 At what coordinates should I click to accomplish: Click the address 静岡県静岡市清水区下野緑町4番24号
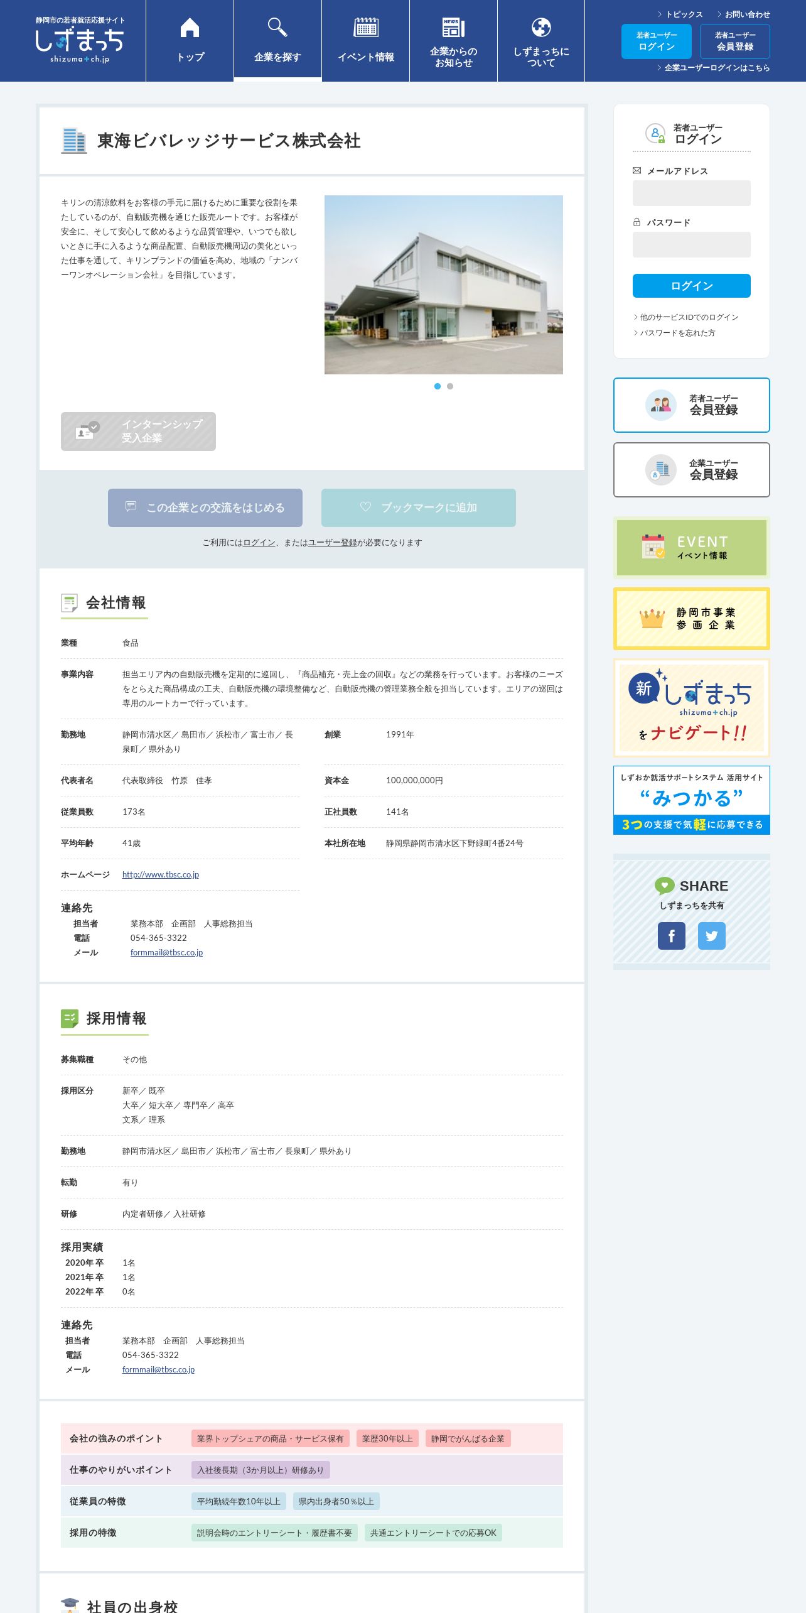[x=454, y=843]
